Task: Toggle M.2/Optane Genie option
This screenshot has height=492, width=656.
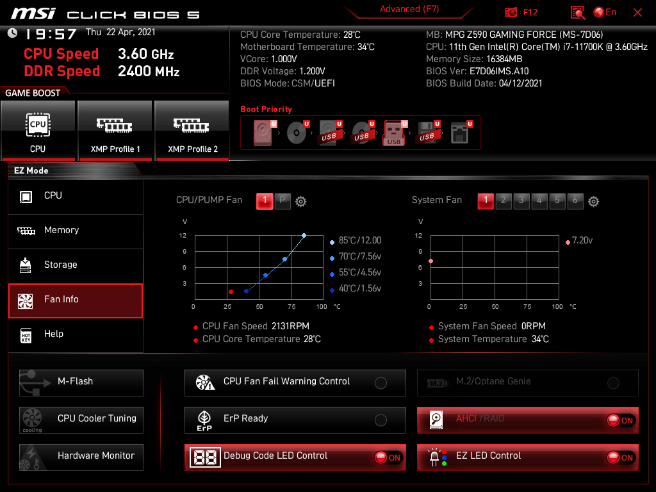Action: click(613, 383)
